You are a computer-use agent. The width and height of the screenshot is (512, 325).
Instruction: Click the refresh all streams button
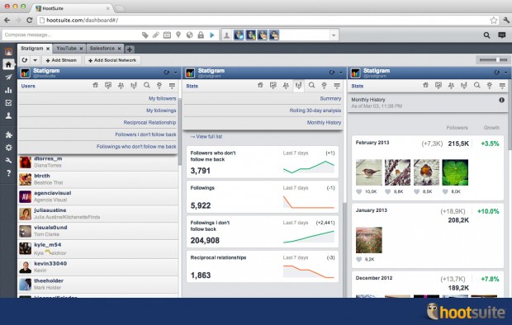pos(25,60)
